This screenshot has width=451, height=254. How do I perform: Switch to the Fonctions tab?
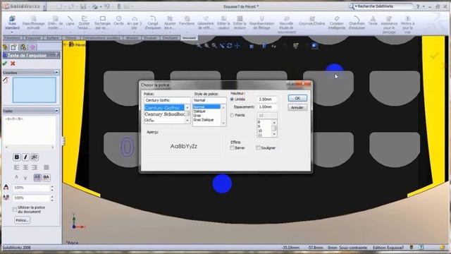tap(12, 37)
